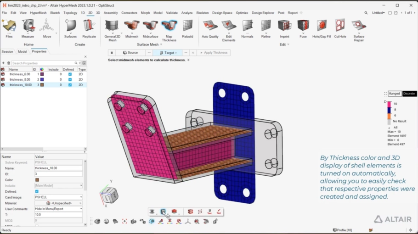Choose the Replicate tool
Screen dimensions: 418x234
coord(89,29)
